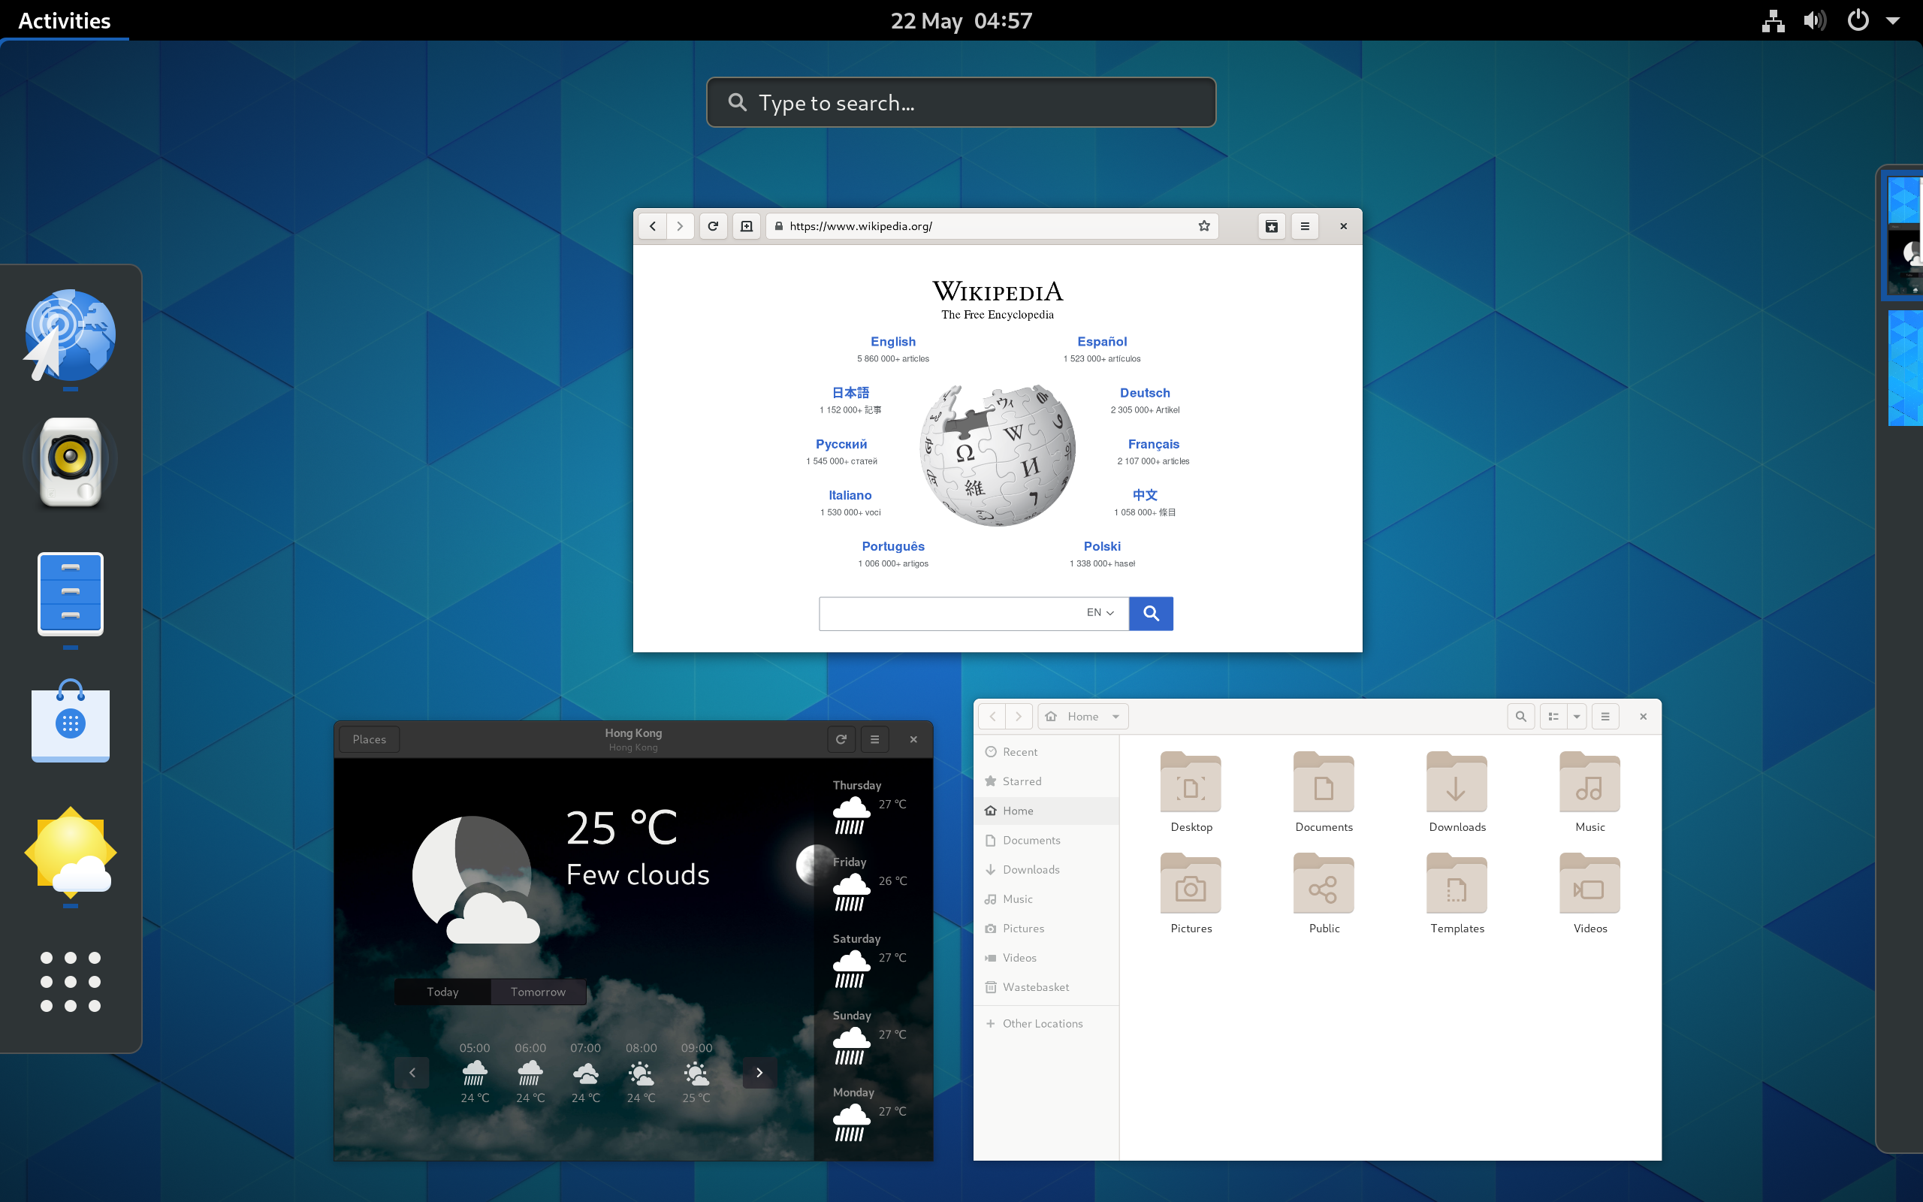The width and height of the screenshot is (1923, 1202).
Task: Click English Wikipedia link
Action: [892, 342]
